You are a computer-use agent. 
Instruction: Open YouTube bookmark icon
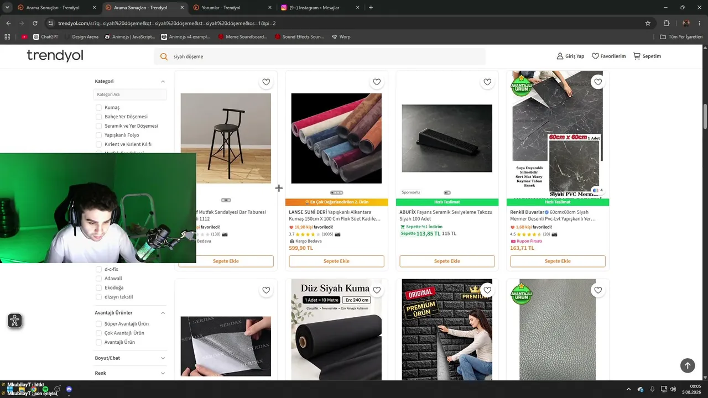click(x=24, y=36)
